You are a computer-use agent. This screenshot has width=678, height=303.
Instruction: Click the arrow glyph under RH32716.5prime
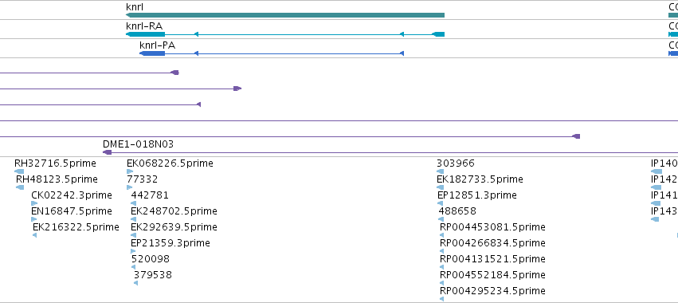(19, 171)
